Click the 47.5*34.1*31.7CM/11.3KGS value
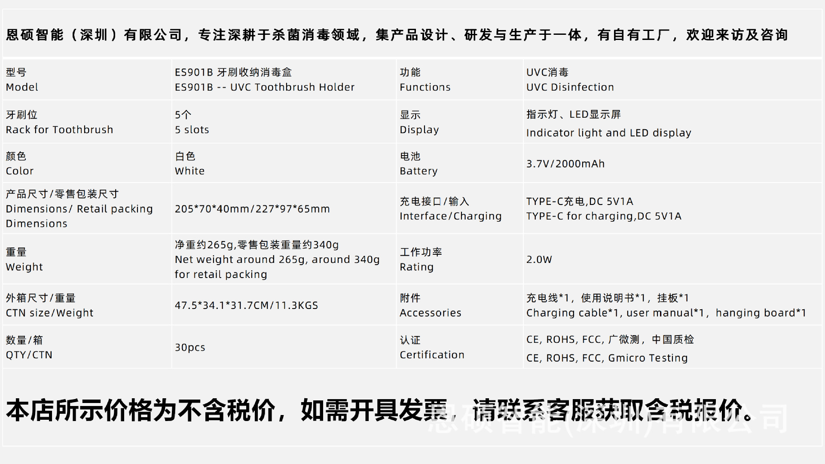Viewport: 825px width, 464px height. (x=246, y=305)
